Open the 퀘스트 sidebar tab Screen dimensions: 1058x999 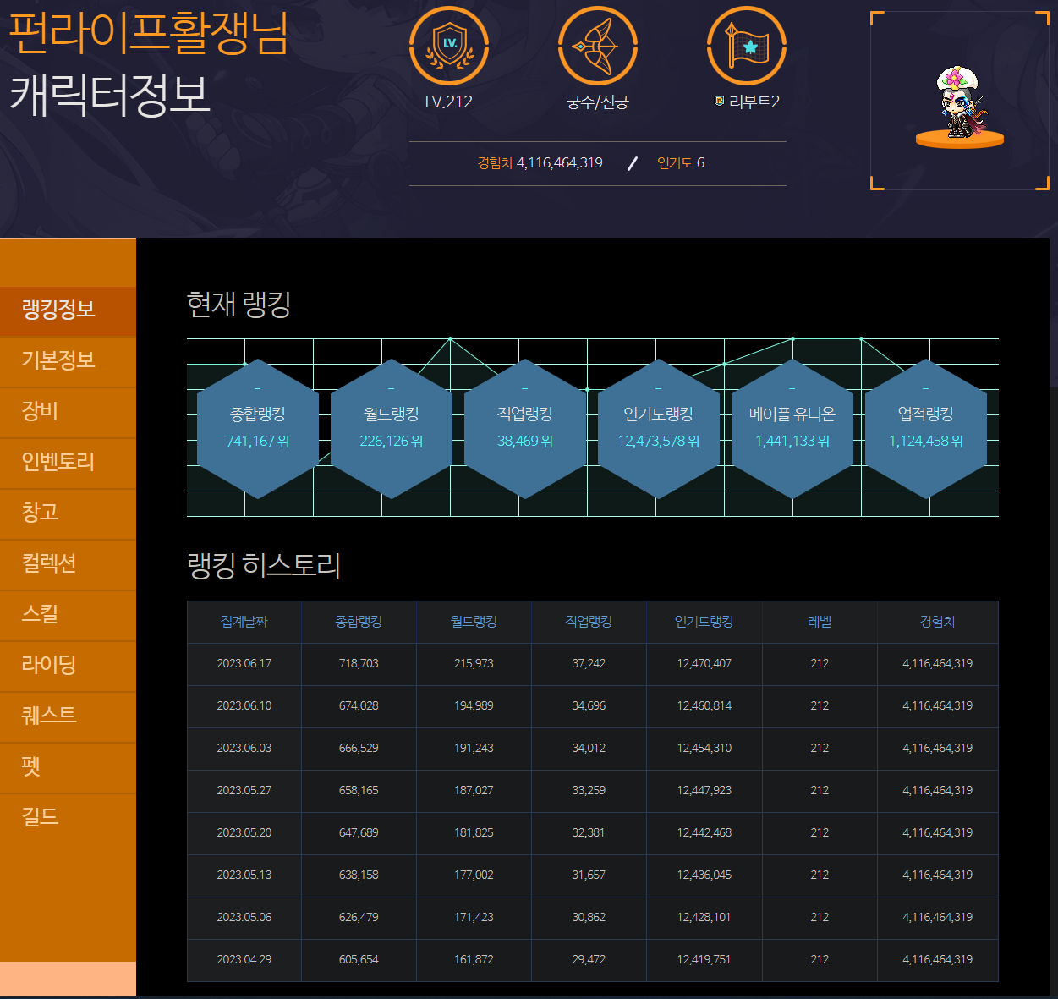(x=68, y=717)
